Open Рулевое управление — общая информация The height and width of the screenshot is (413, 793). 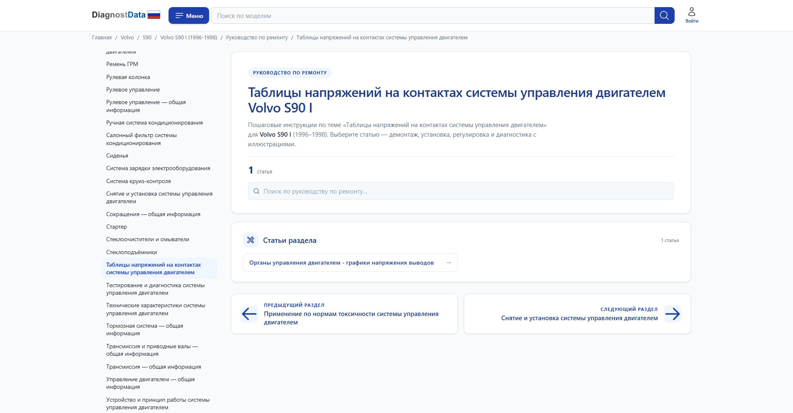(146, 106)
